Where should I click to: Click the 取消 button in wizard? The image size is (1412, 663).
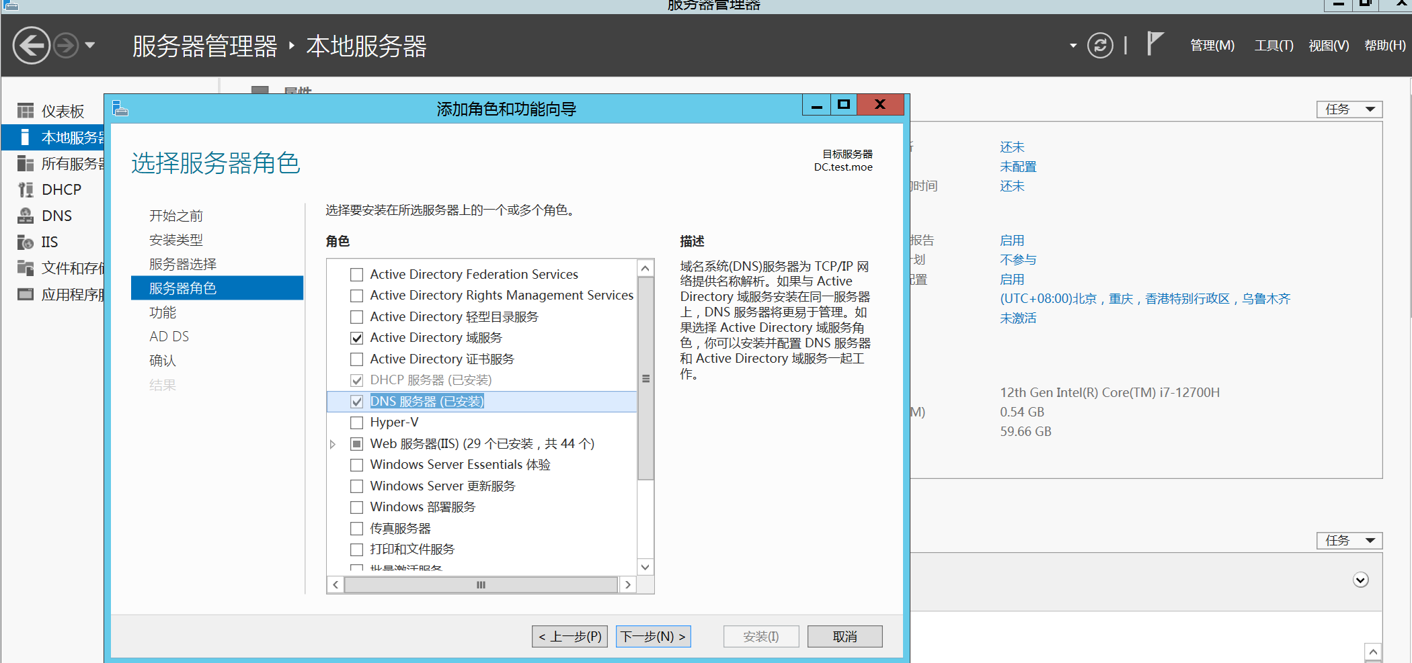click(845, 636)
